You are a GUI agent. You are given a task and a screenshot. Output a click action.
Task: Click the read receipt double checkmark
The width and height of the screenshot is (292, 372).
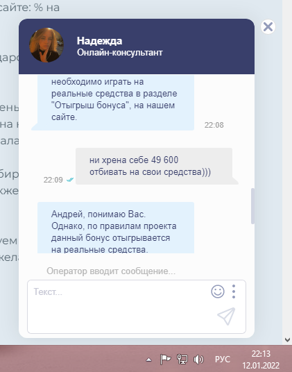tap(70, 180)
